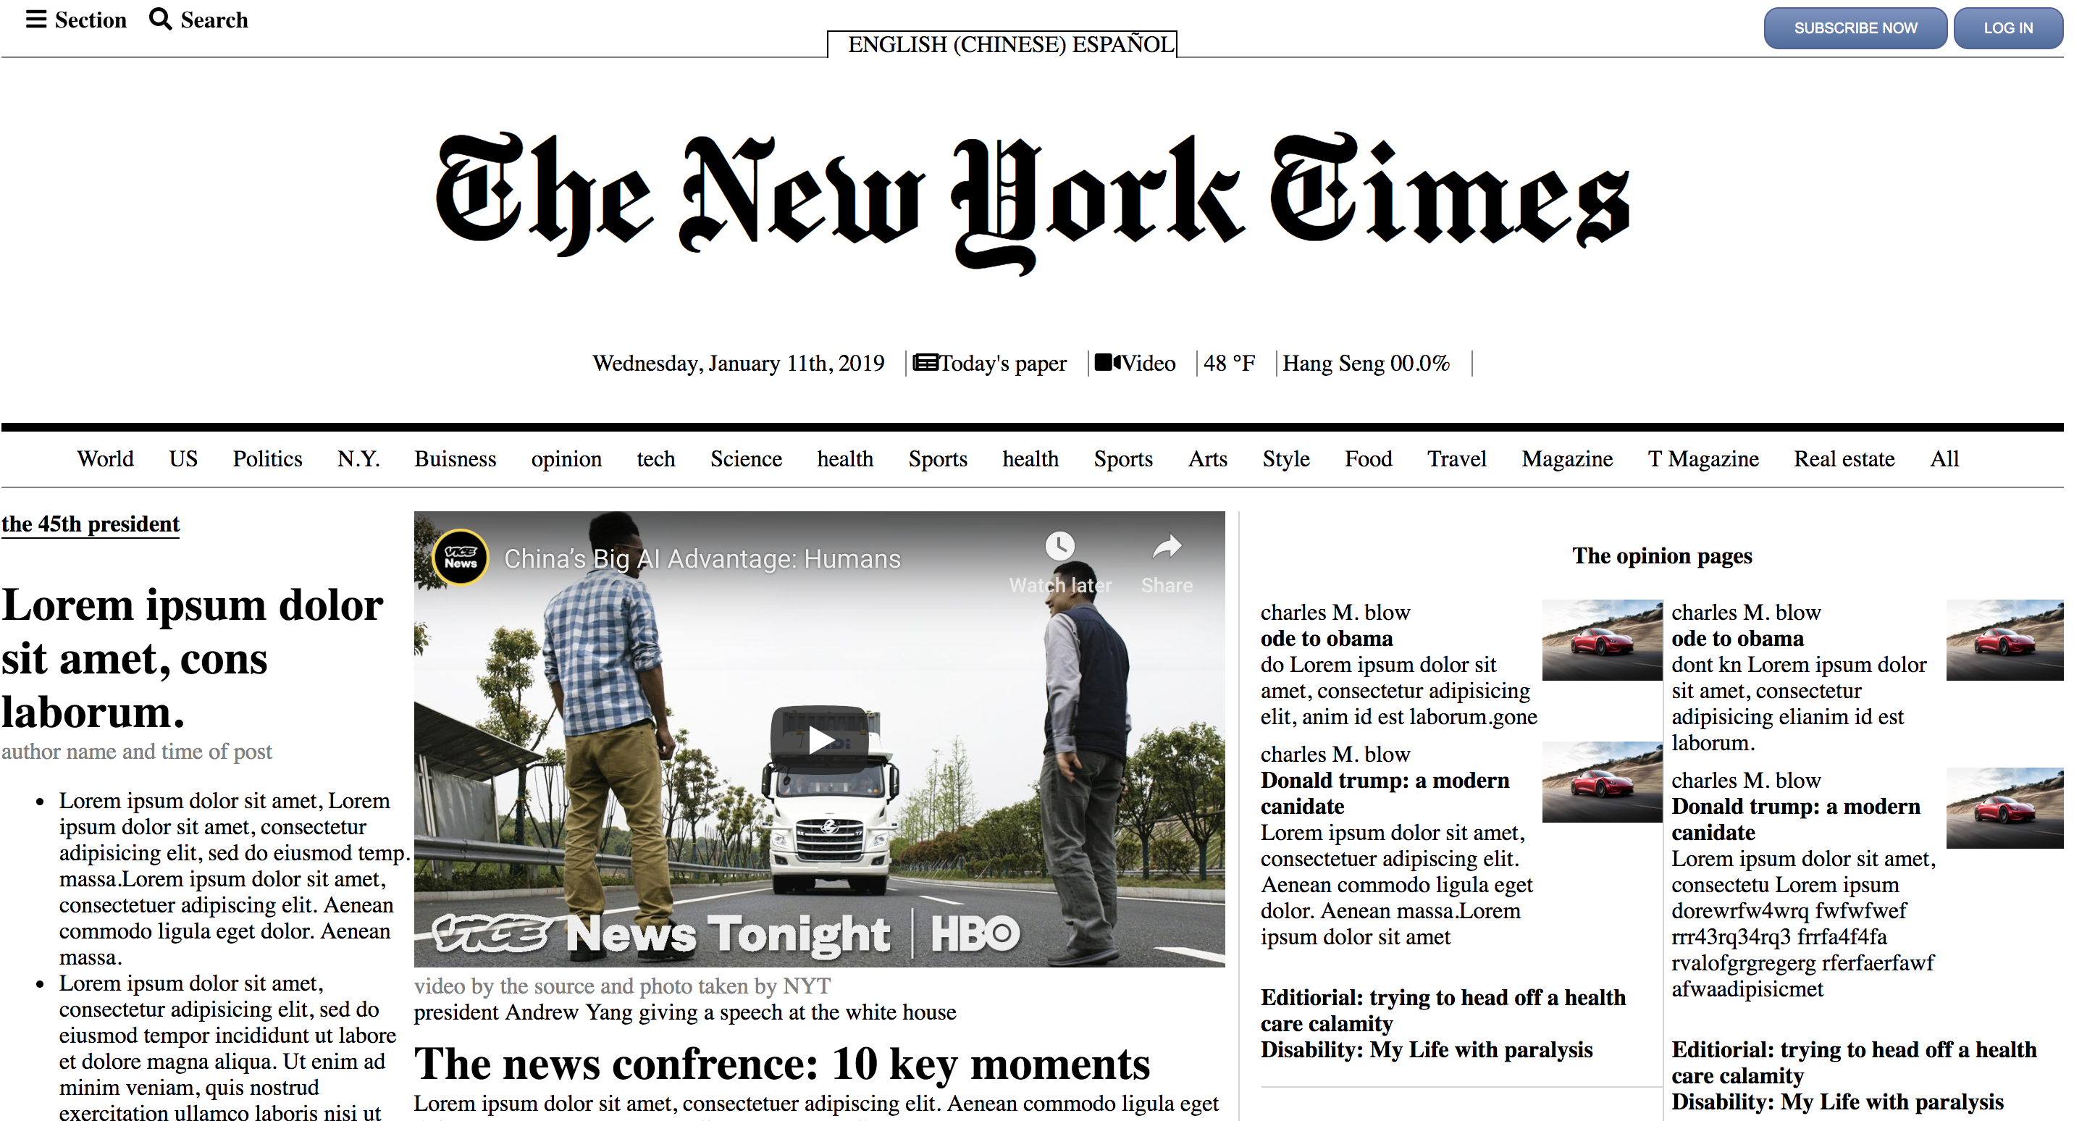Click car thumbnail beside first-column Donald trump article
Screen dimensions: 2074x1121
coord(1601,782)
